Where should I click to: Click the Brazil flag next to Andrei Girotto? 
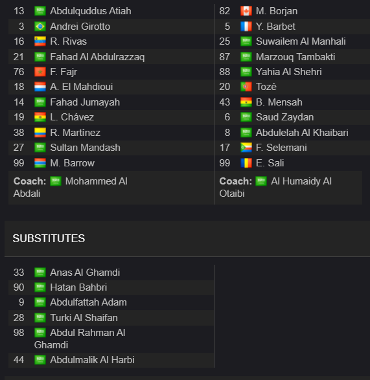pyautogui.click(x=40, y=27)
